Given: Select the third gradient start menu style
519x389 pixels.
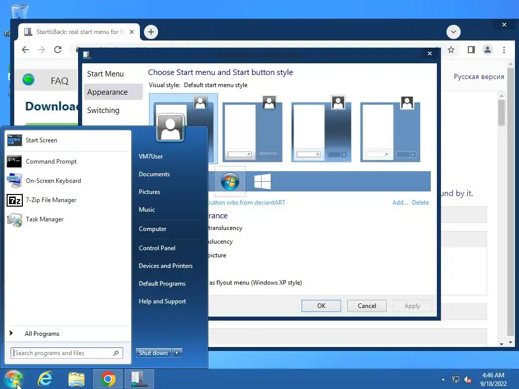Looking at the screenshot, I should (321, 128).
